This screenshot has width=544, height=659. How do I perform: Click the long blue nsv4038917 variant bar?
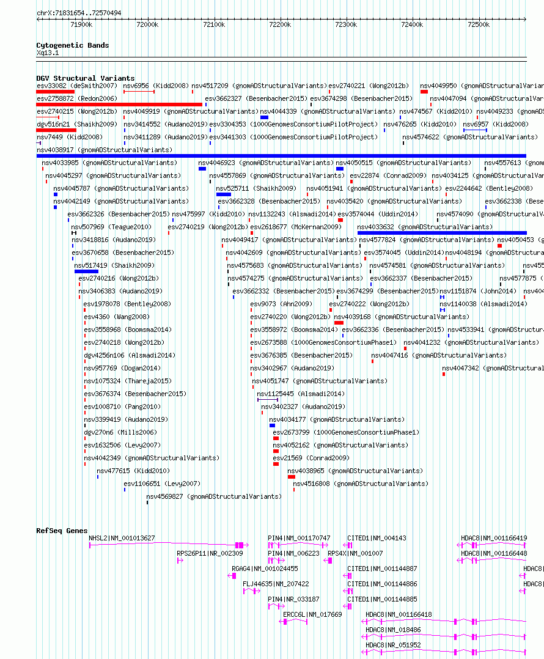click(x=281, y=156)
